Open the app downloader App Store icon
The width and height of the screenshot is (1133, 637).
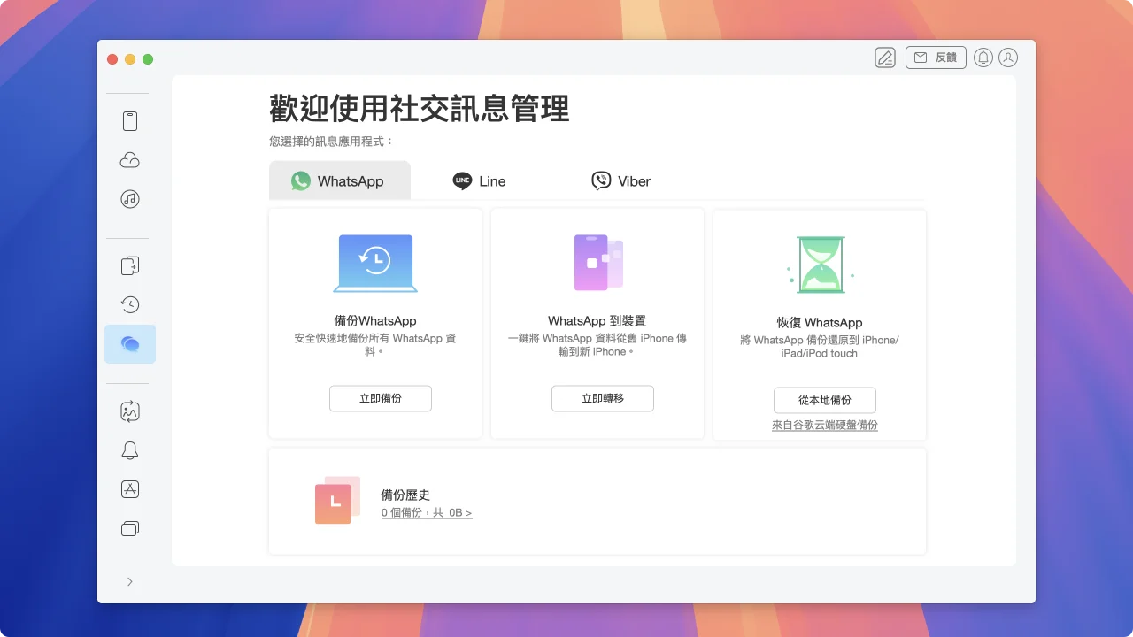pyautogui.click(x=130, y=489)
